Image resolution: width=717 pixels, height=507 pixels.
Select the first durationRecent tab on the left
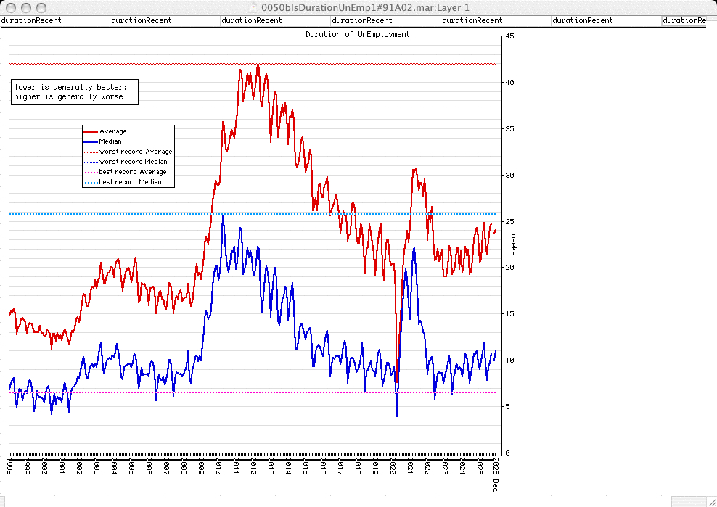click(32, 20)
